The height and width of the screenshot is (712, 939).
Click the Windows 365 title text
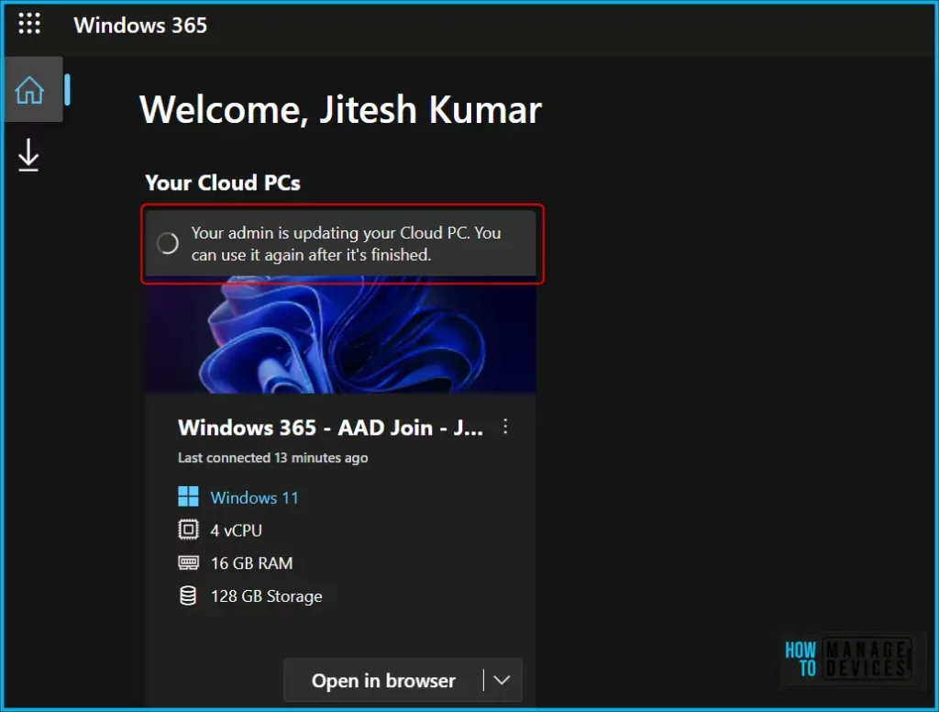click(140, 25)
